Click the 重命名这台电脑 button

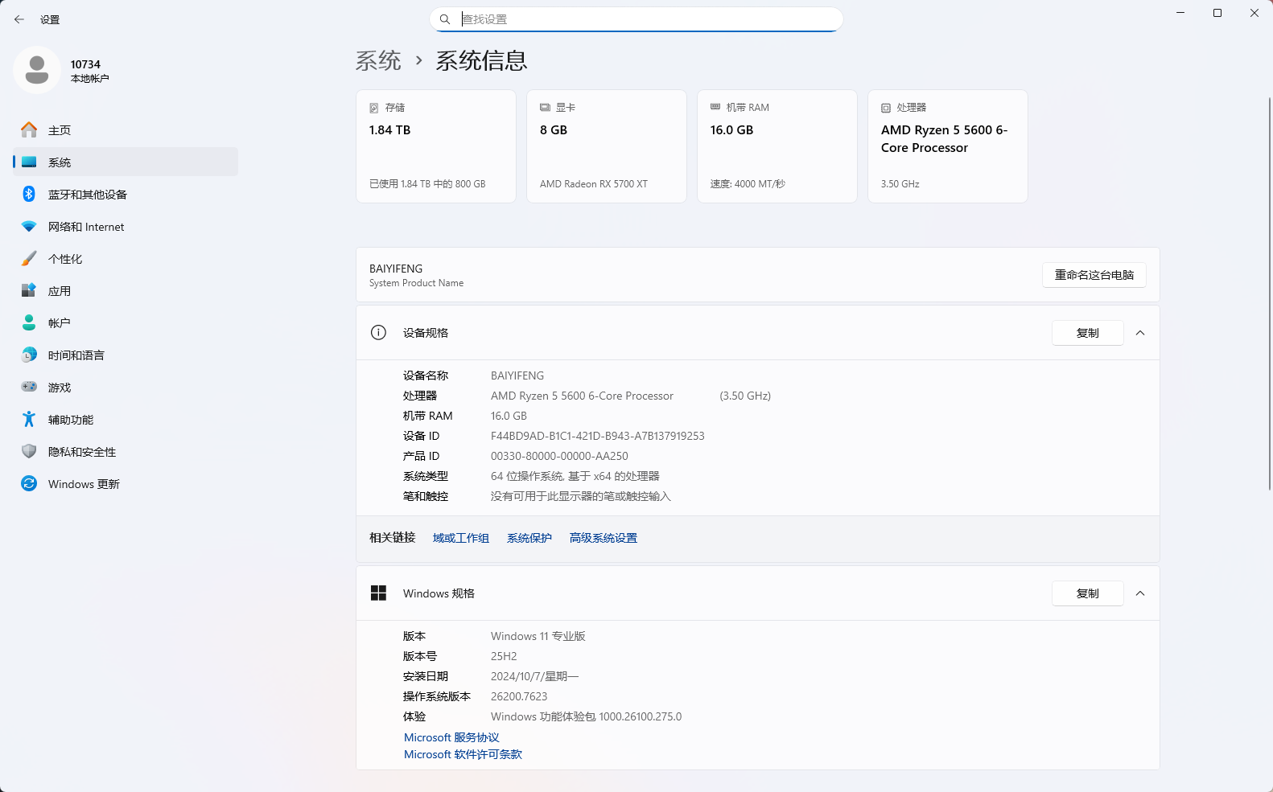point(1094,275)
